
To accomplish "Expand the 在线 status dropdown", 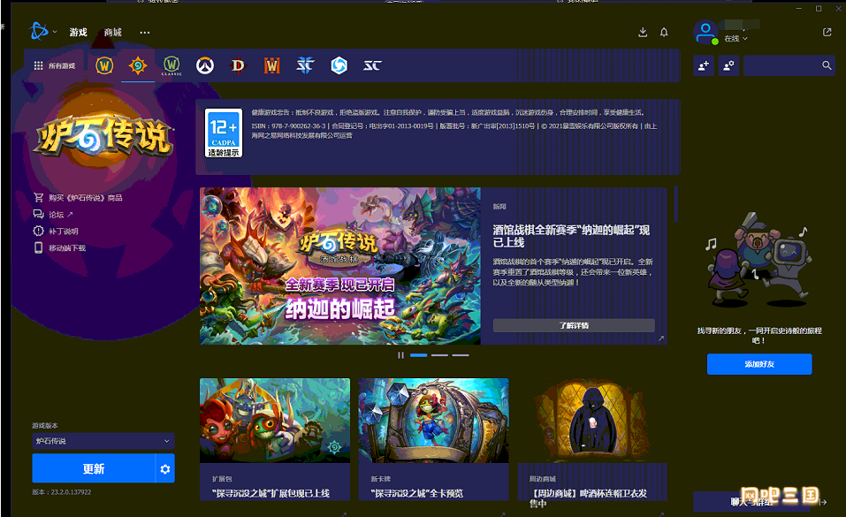I will coord(735,38).
